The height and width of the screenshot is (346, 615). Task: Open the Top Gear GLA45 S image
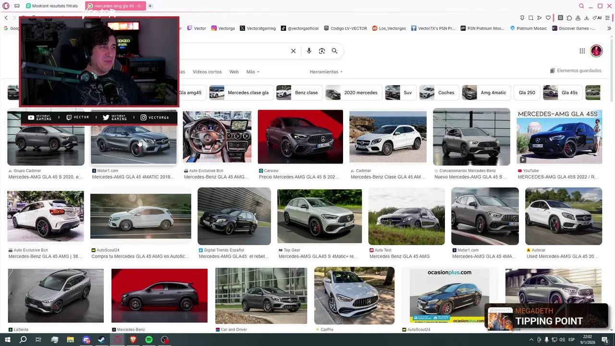(320, 216)
